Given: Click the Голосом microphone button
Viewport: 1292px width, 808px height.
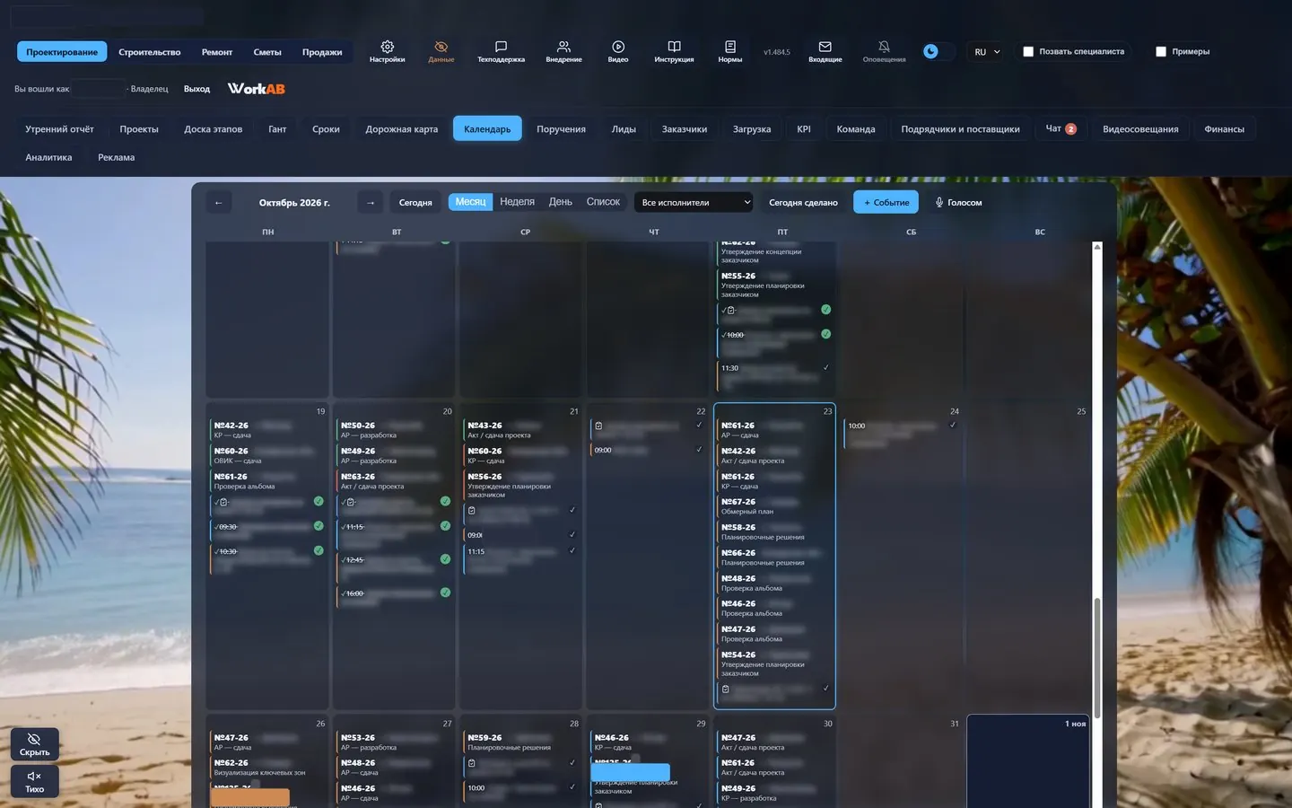Looking at the screenshot, I should [x=958, y=203].
